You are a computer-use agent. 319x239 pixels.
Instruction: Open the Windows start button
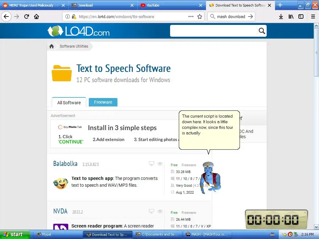15,234
